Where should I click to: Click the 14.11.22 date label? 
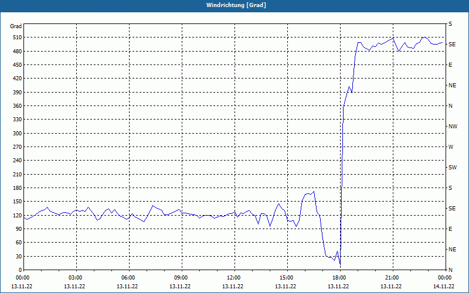[444, 287]
